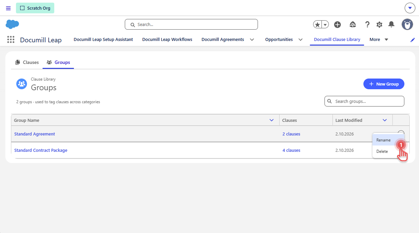This screenshot has width=419, height=233.
Task: Switch to the Opportunities tab
Action: 279,40
